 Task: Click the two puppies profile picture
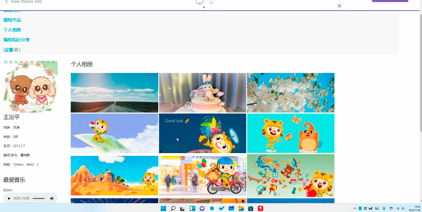tap(30, 86)
